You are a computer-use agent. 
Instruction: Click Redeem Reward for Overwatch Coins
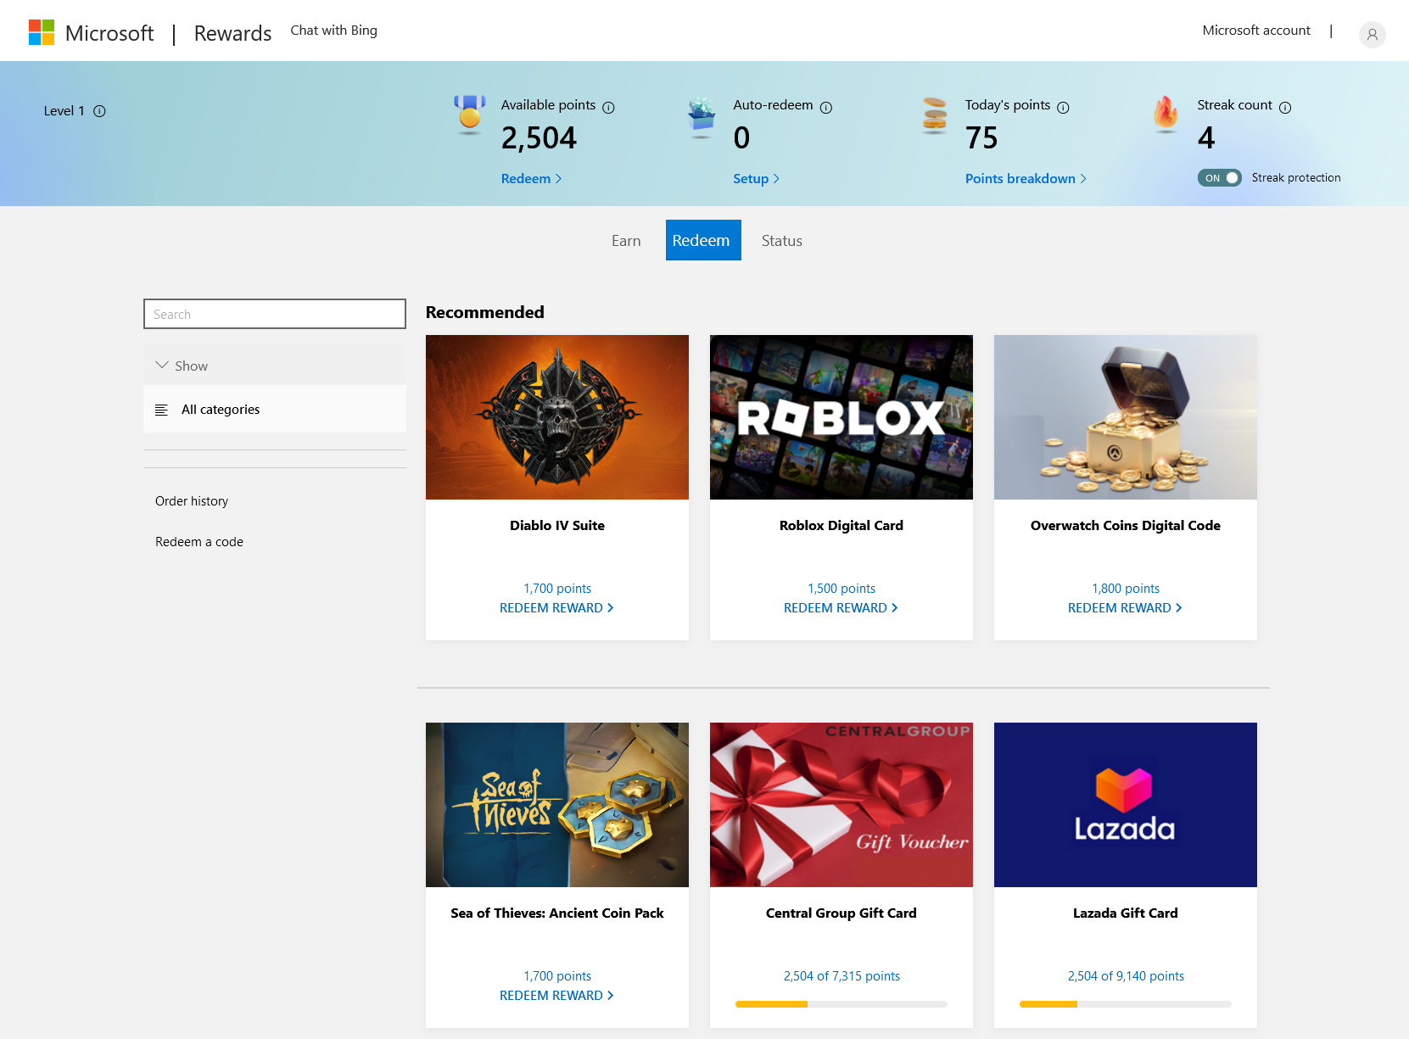click(1125, 608)
